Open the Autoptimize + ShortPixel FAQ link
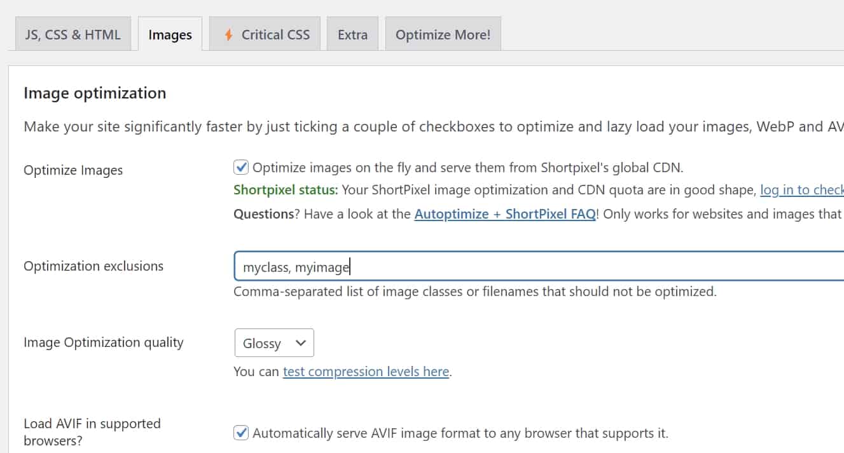Viewport: 844px width, 453px height. (504, 214)
